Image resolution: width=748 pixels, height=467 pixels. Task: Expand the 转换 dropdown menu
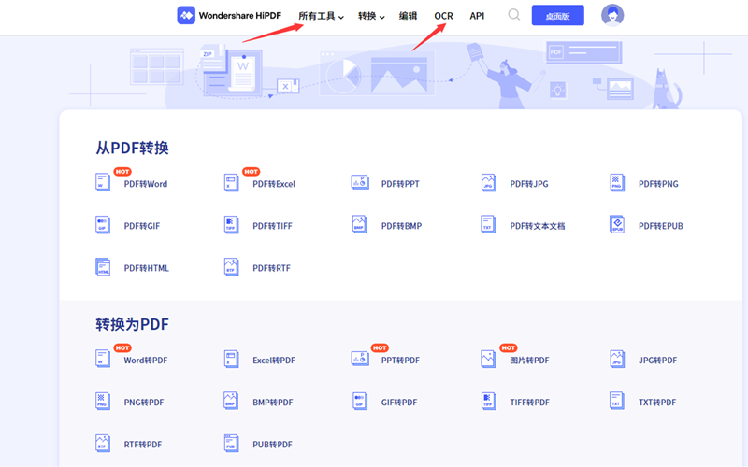click(x=371, y=16)
